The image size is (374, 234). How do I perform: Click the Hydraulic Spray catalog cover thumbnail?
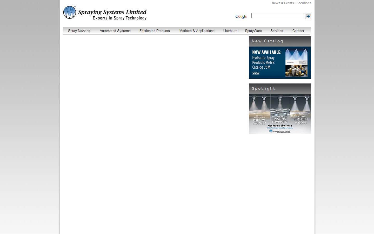pyautogui.click(x=296, y=62)
